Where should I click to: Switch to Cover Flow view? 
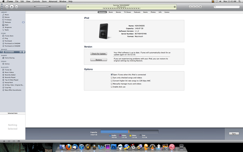coord(200,7)
